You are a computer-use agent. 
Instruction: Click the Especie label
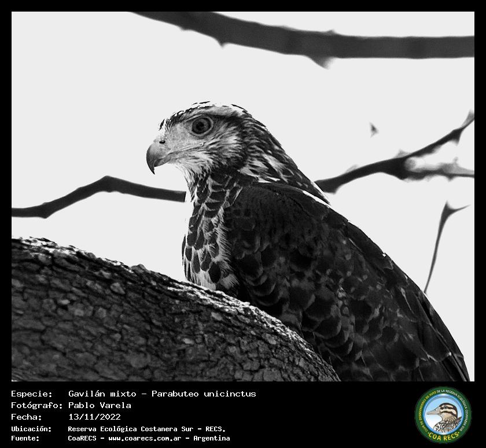(31, 394)
